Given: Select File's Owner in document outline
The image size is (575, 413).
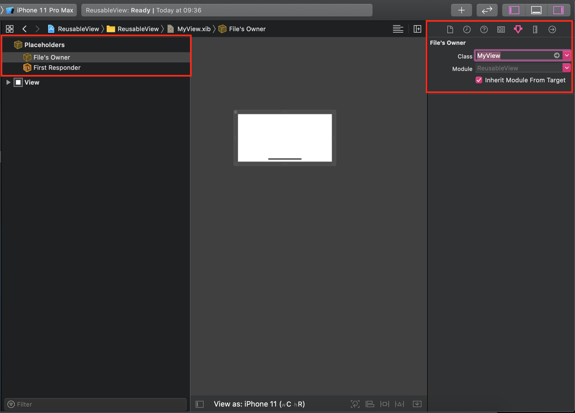Looking at the screenshot, I should [96, 57].
